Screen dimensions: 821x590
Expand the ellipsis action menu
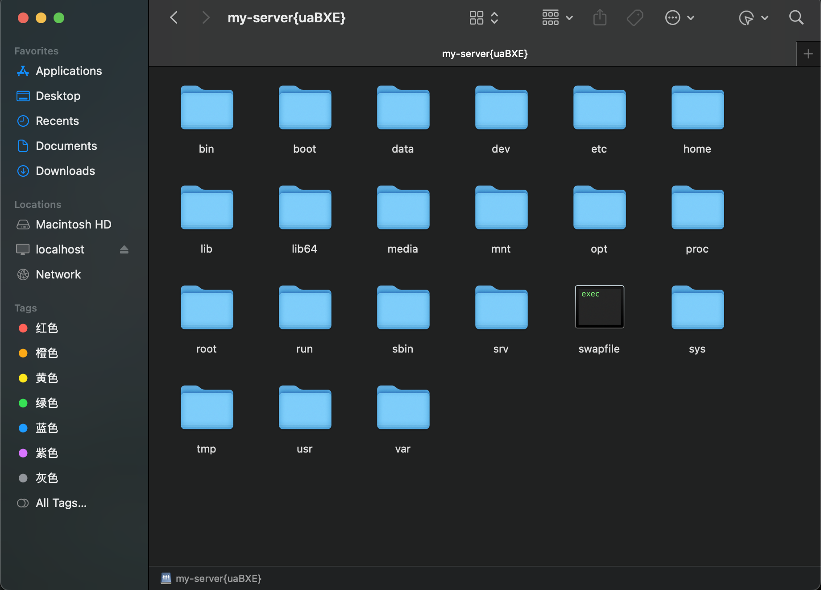click(679, 18)
